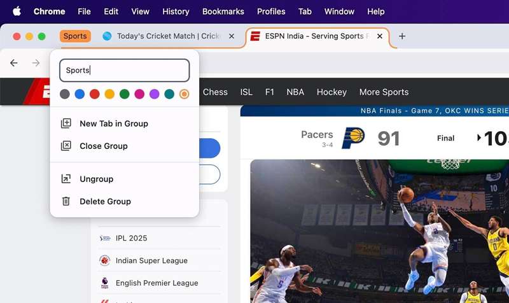The image size is (509, 303).
Task: Open the IPL 2025 link
Action: coord(131,238)
